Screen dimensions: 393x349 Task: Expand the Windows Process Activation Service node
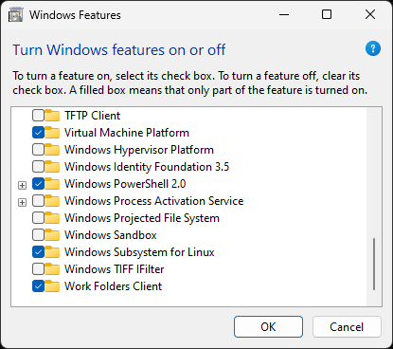[22, 202]
